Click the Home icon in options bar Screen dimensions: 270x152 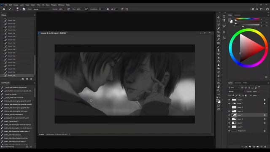[x=4, y=9]
